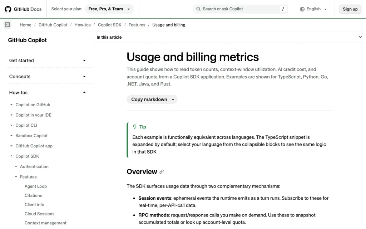Image resolution: width=366 pixels, height=229 pixels.
Task: Click the Session events bold term
Action: pyautogui.click(x=155, y=198)
